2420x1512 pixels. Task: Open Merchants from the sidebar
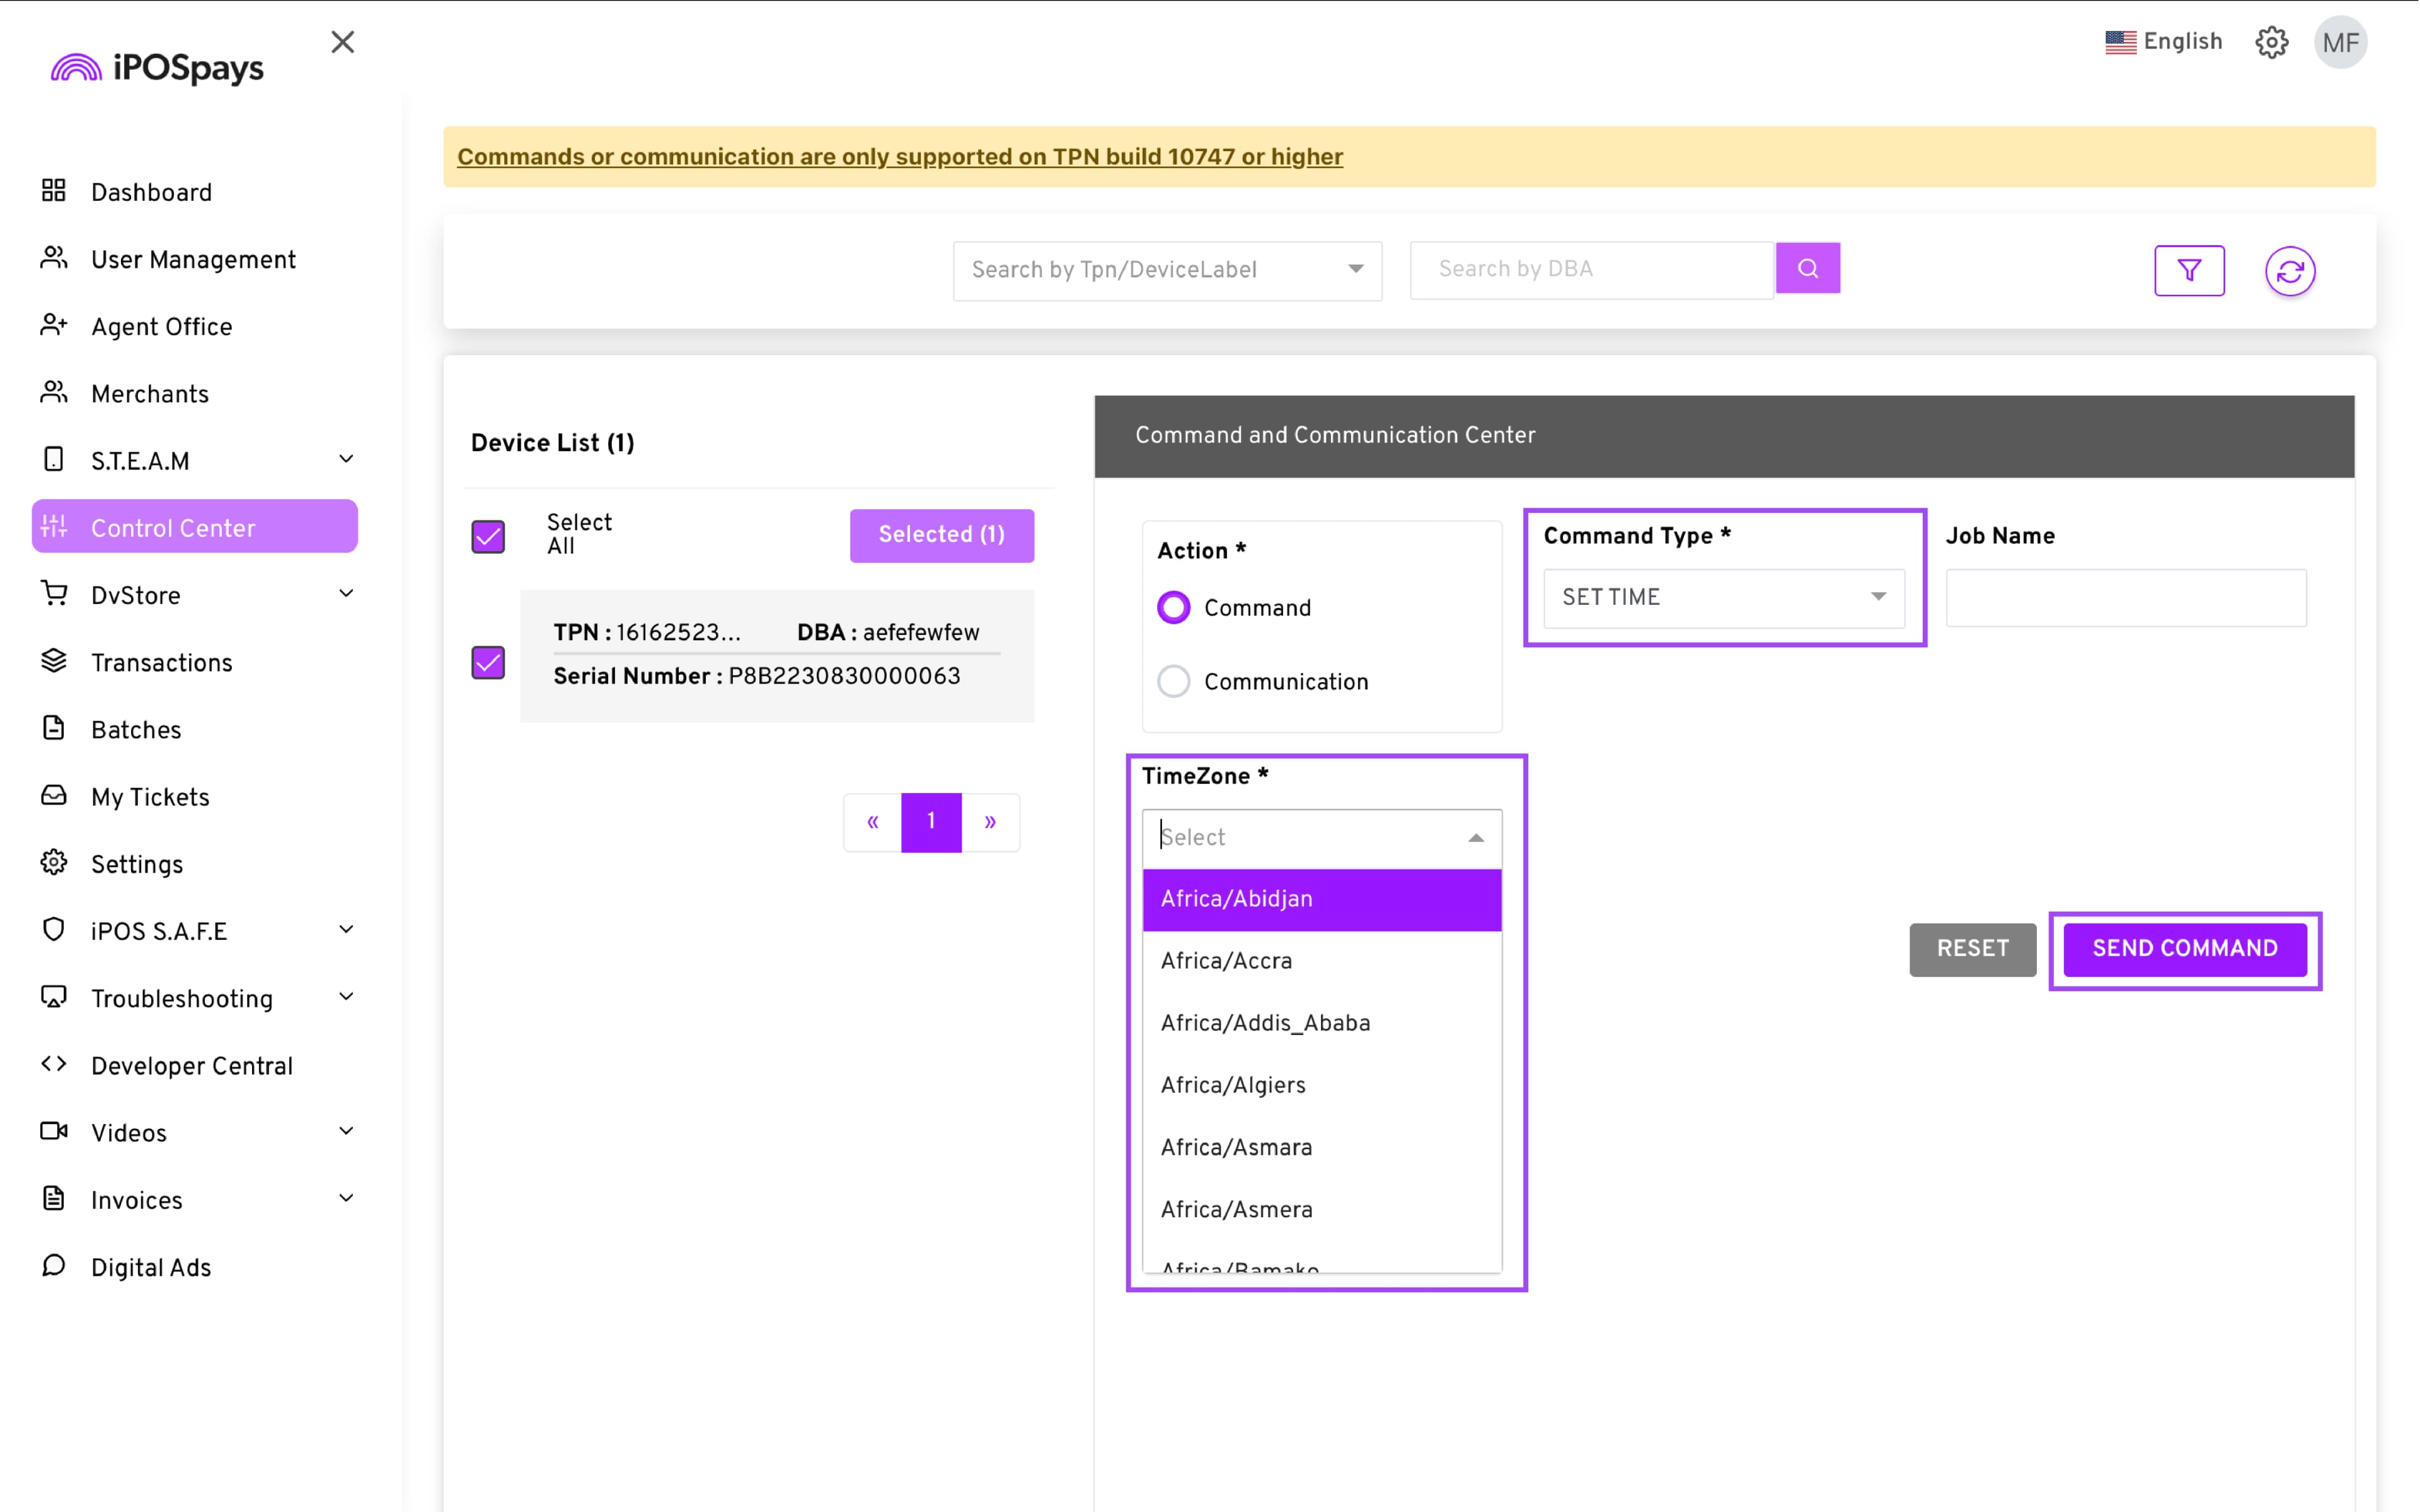(150, 394)
